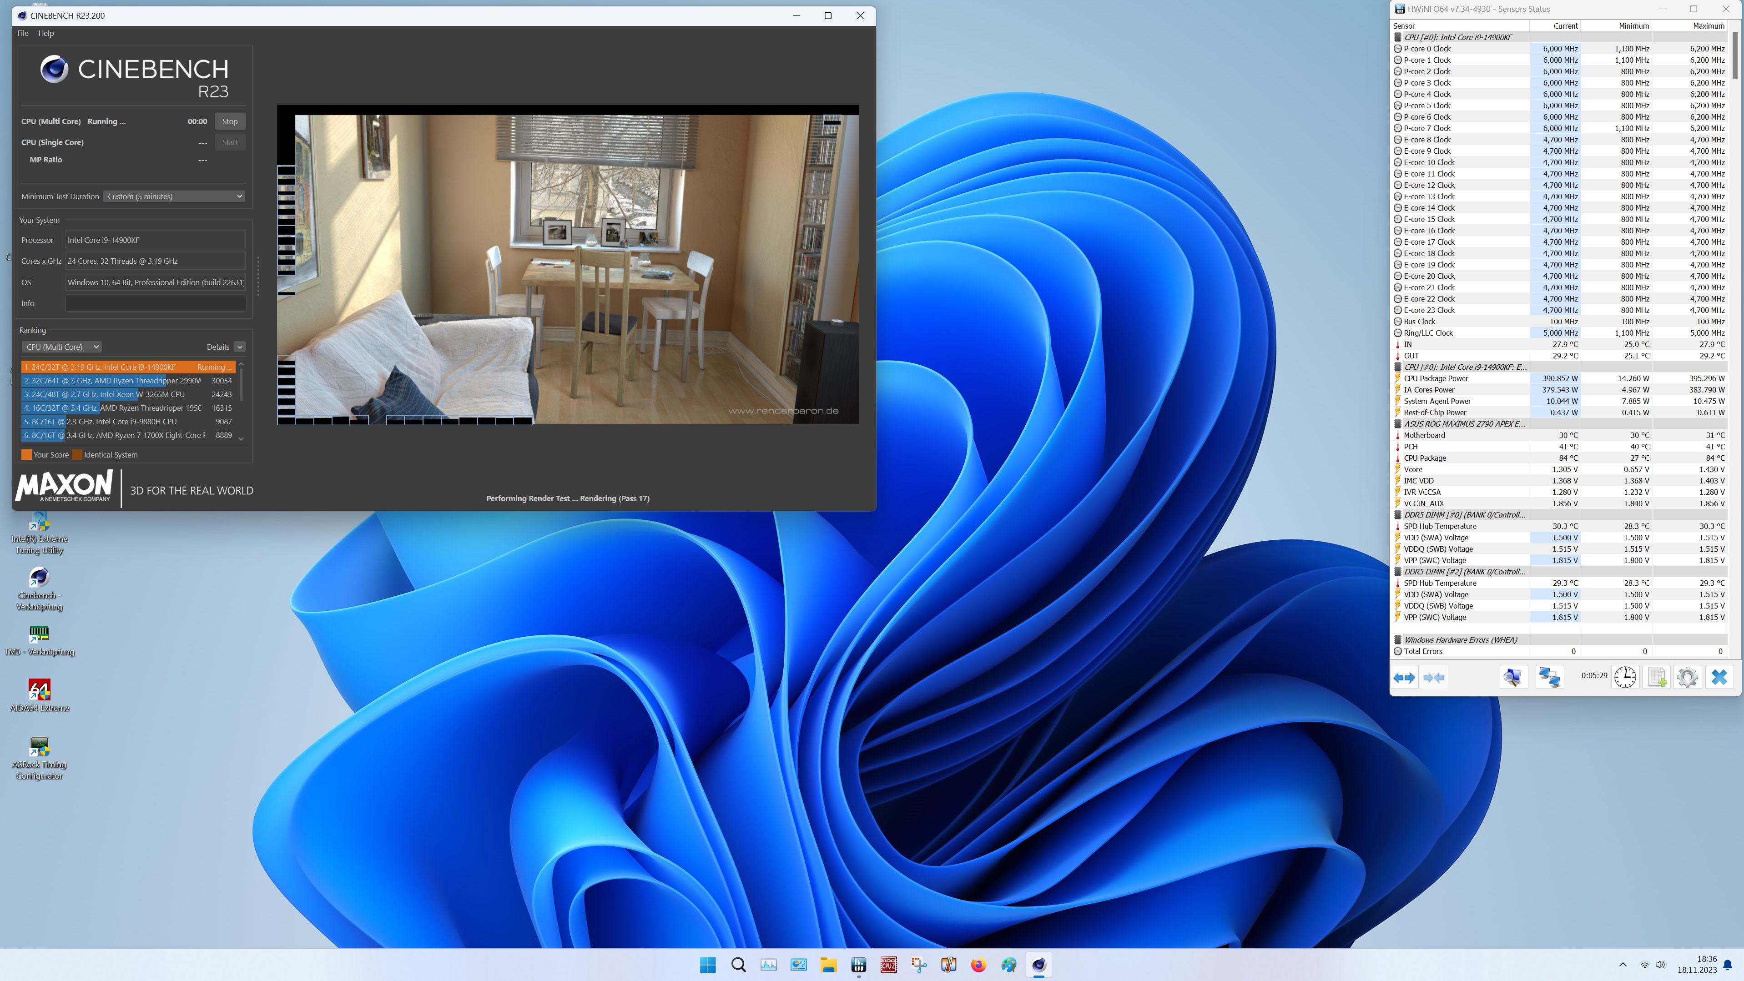
Task: Select Windows Hardware Errors (WHEA) group
Action: tap(1560, 640)
